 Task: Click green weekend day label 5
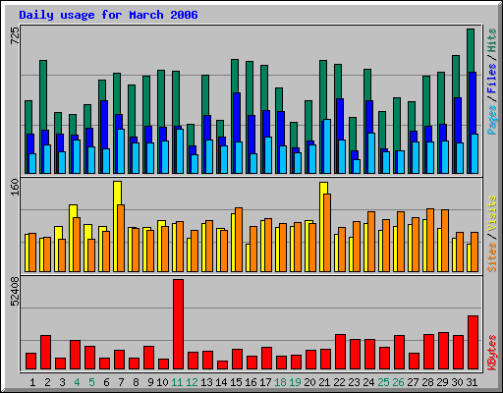pyautogui.click(x=91, y=382)
